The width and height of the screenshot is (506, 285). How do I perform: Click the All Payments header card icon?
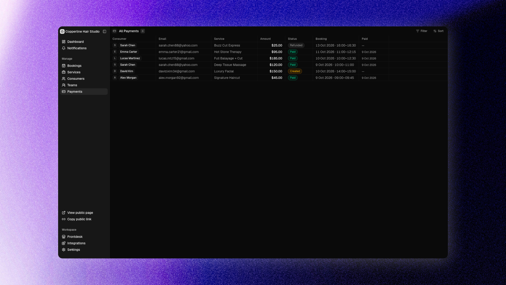pos(114,31)
